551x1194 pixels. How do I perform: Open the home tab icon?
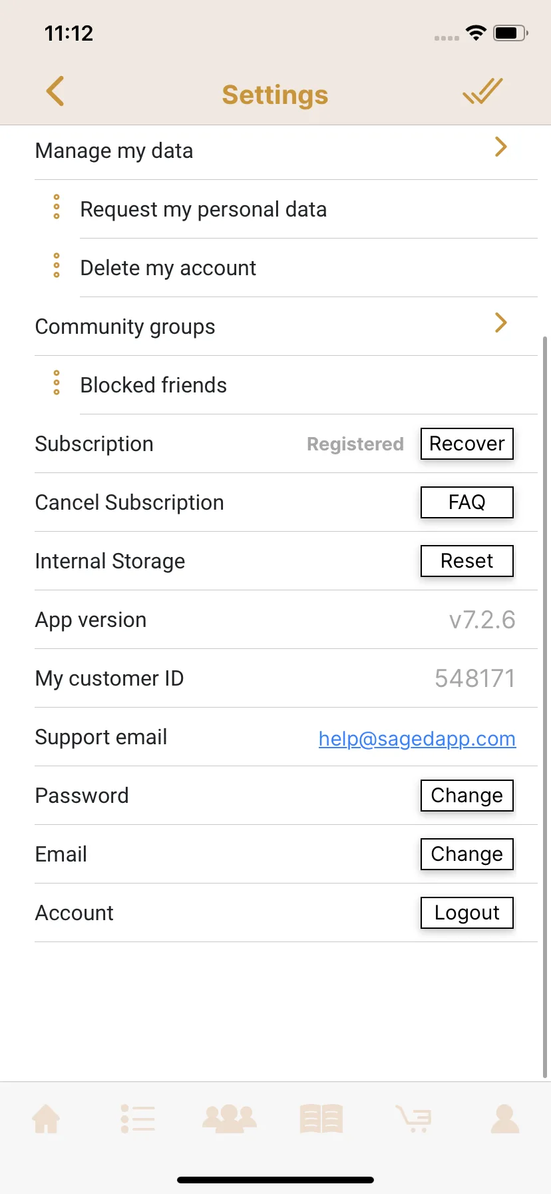point(47,1119)
